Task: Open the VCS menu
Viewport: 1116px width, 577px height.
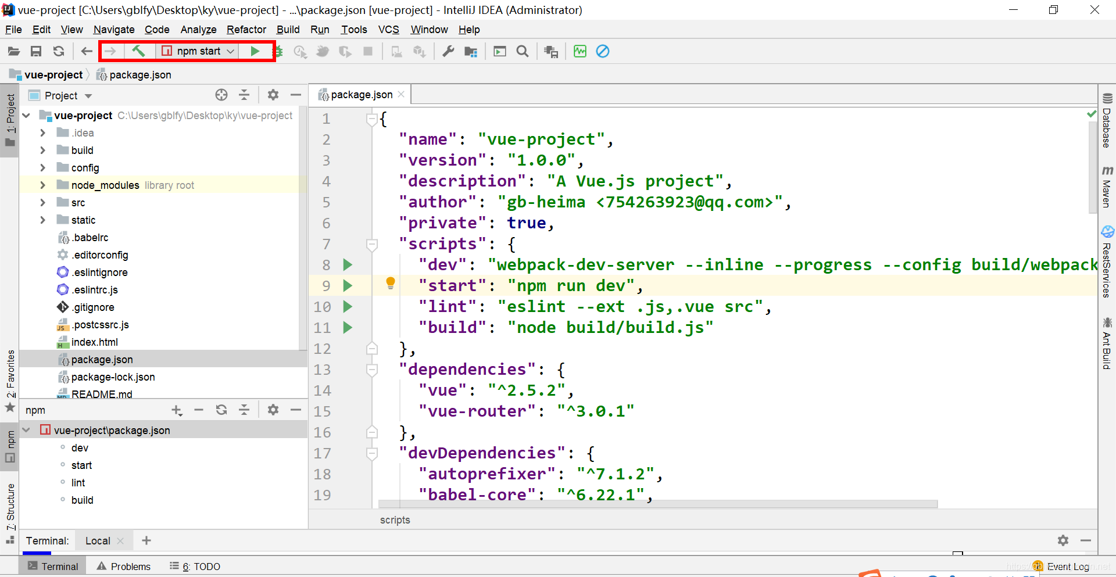Action: point(389,30)
